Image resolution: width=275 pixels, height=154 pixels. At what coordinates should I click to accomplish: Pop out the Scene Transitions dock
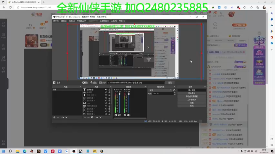(175, 87)
